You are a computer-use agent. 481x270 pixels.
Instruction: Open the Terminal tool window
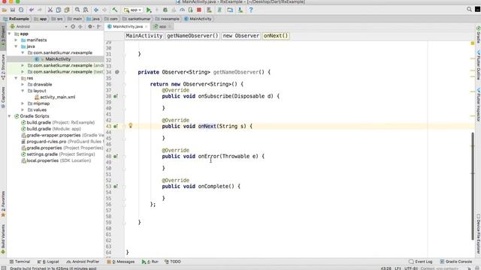point(20,262)
